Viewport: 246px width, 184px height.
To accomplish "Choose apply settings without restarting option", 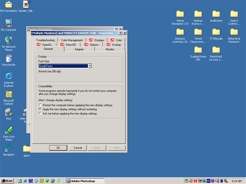I will point(68,109).
